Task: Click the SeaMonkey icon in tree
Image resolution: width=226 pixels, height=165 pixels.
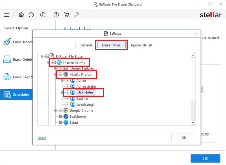Action: (66, 117)
